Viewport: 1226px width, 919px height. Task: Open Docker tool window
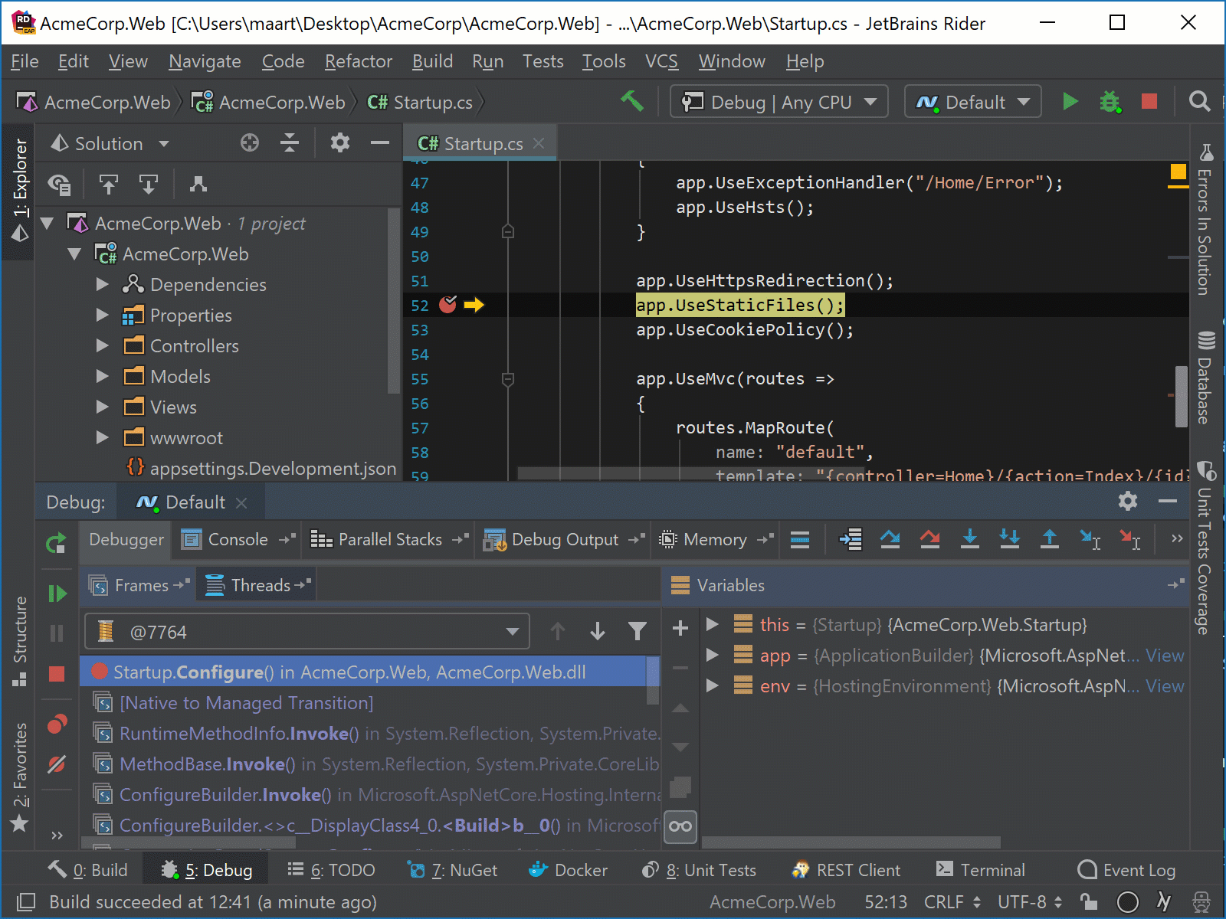pos(569,870)
